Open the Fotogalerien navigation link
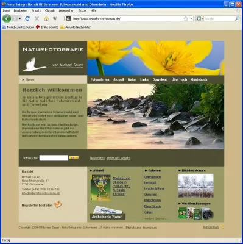 pyautogui.click(x=100, y=79)
